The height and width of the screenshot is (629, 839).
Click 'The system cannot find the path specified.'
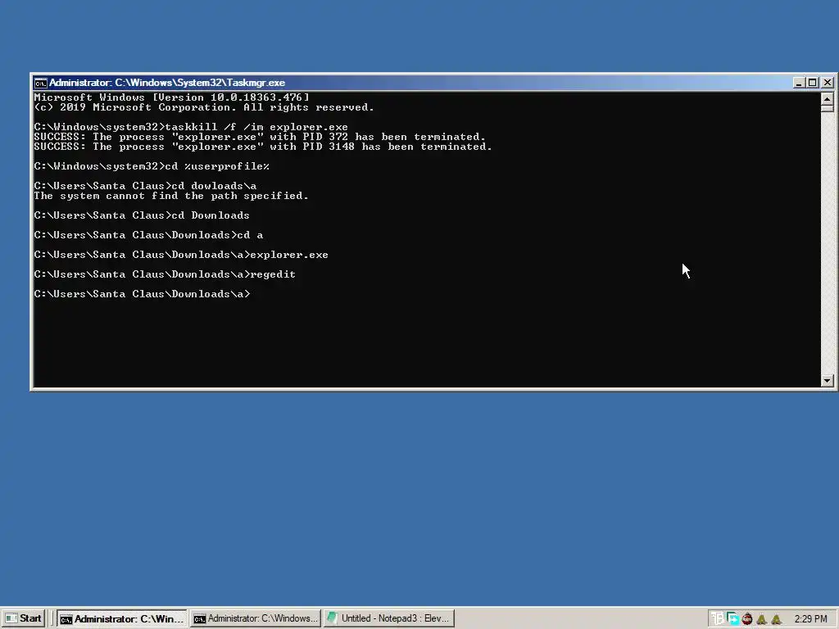click(171, 196)
